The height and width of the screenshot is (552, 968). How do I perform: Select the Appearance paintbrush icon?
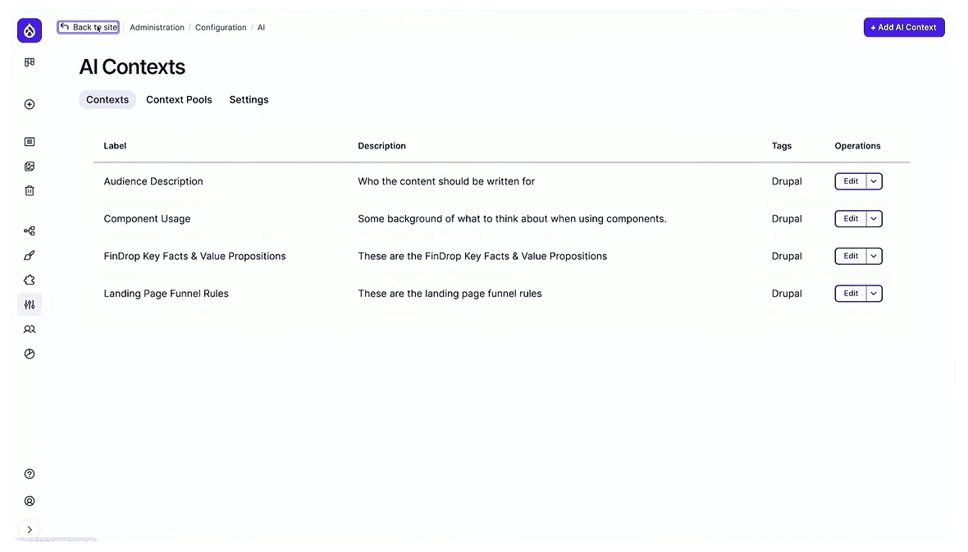click(30, 255)
